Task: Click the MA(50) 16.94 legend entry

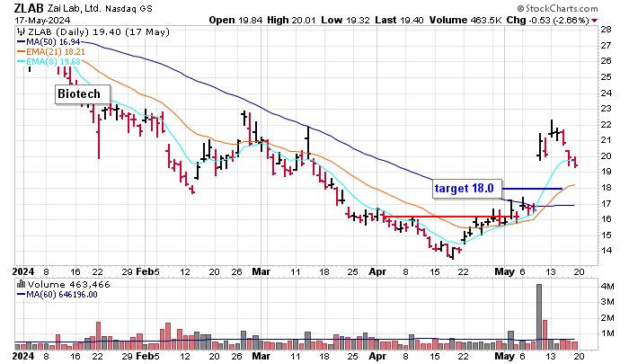Action: 49,41
